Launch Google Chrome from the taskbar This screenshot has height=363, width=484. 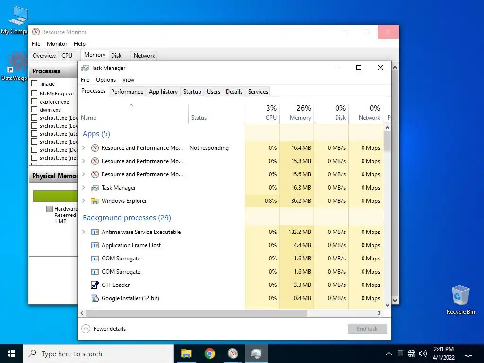point(209,354)
